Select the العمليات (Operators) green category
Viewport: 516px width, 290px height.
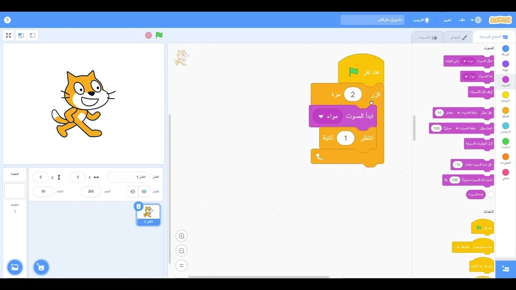506,143
